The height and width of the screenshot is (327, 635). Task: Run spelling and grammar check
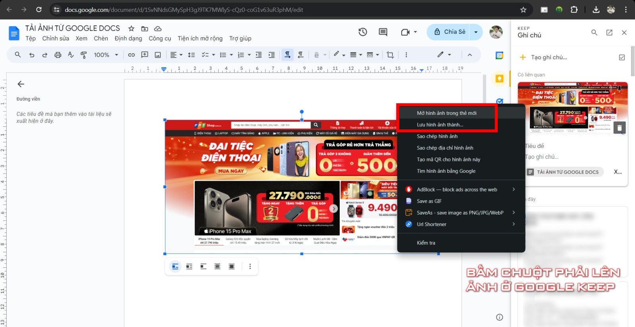click(71, 55)
